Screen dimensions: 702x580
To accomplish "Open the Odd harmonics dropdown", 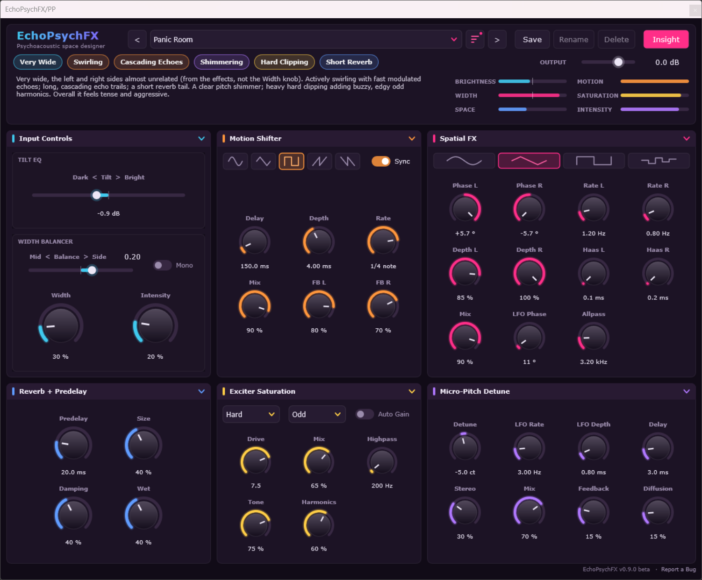I will tap(317, 414).
